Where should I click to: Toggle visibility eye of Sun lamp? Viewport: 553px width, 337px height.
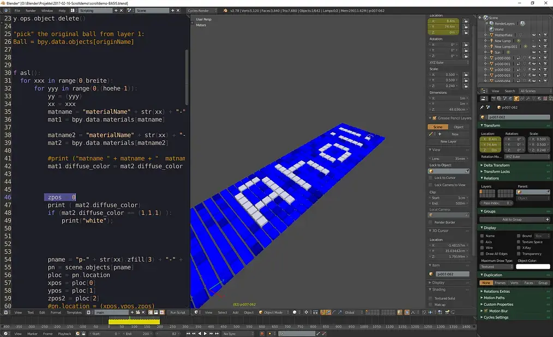(x=533, y=52)
